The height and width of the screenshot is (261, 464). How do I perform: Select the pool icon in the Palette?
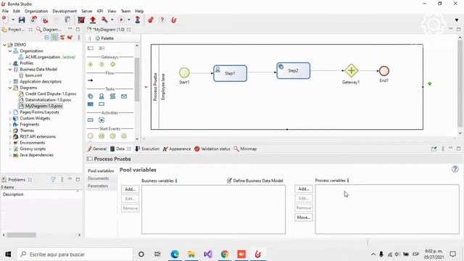(91, 49)
